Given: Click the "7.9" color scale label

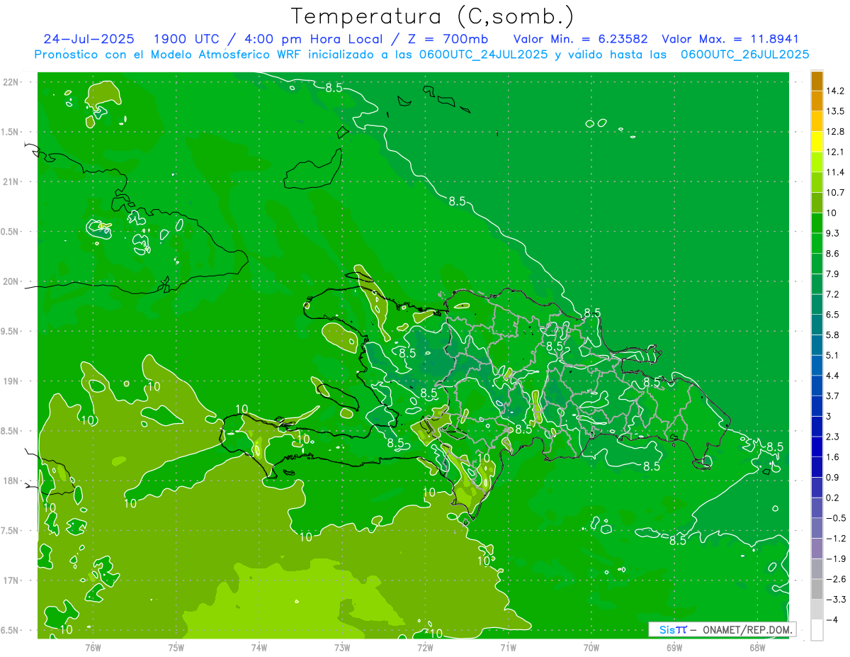Looking at the screenshot, I should 833,274.
